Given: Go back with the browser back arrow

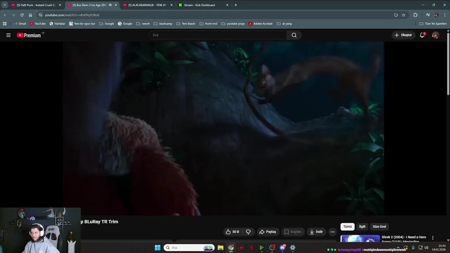Looking at the screenshot, I should pyautogui.click(x=5, y=15).
